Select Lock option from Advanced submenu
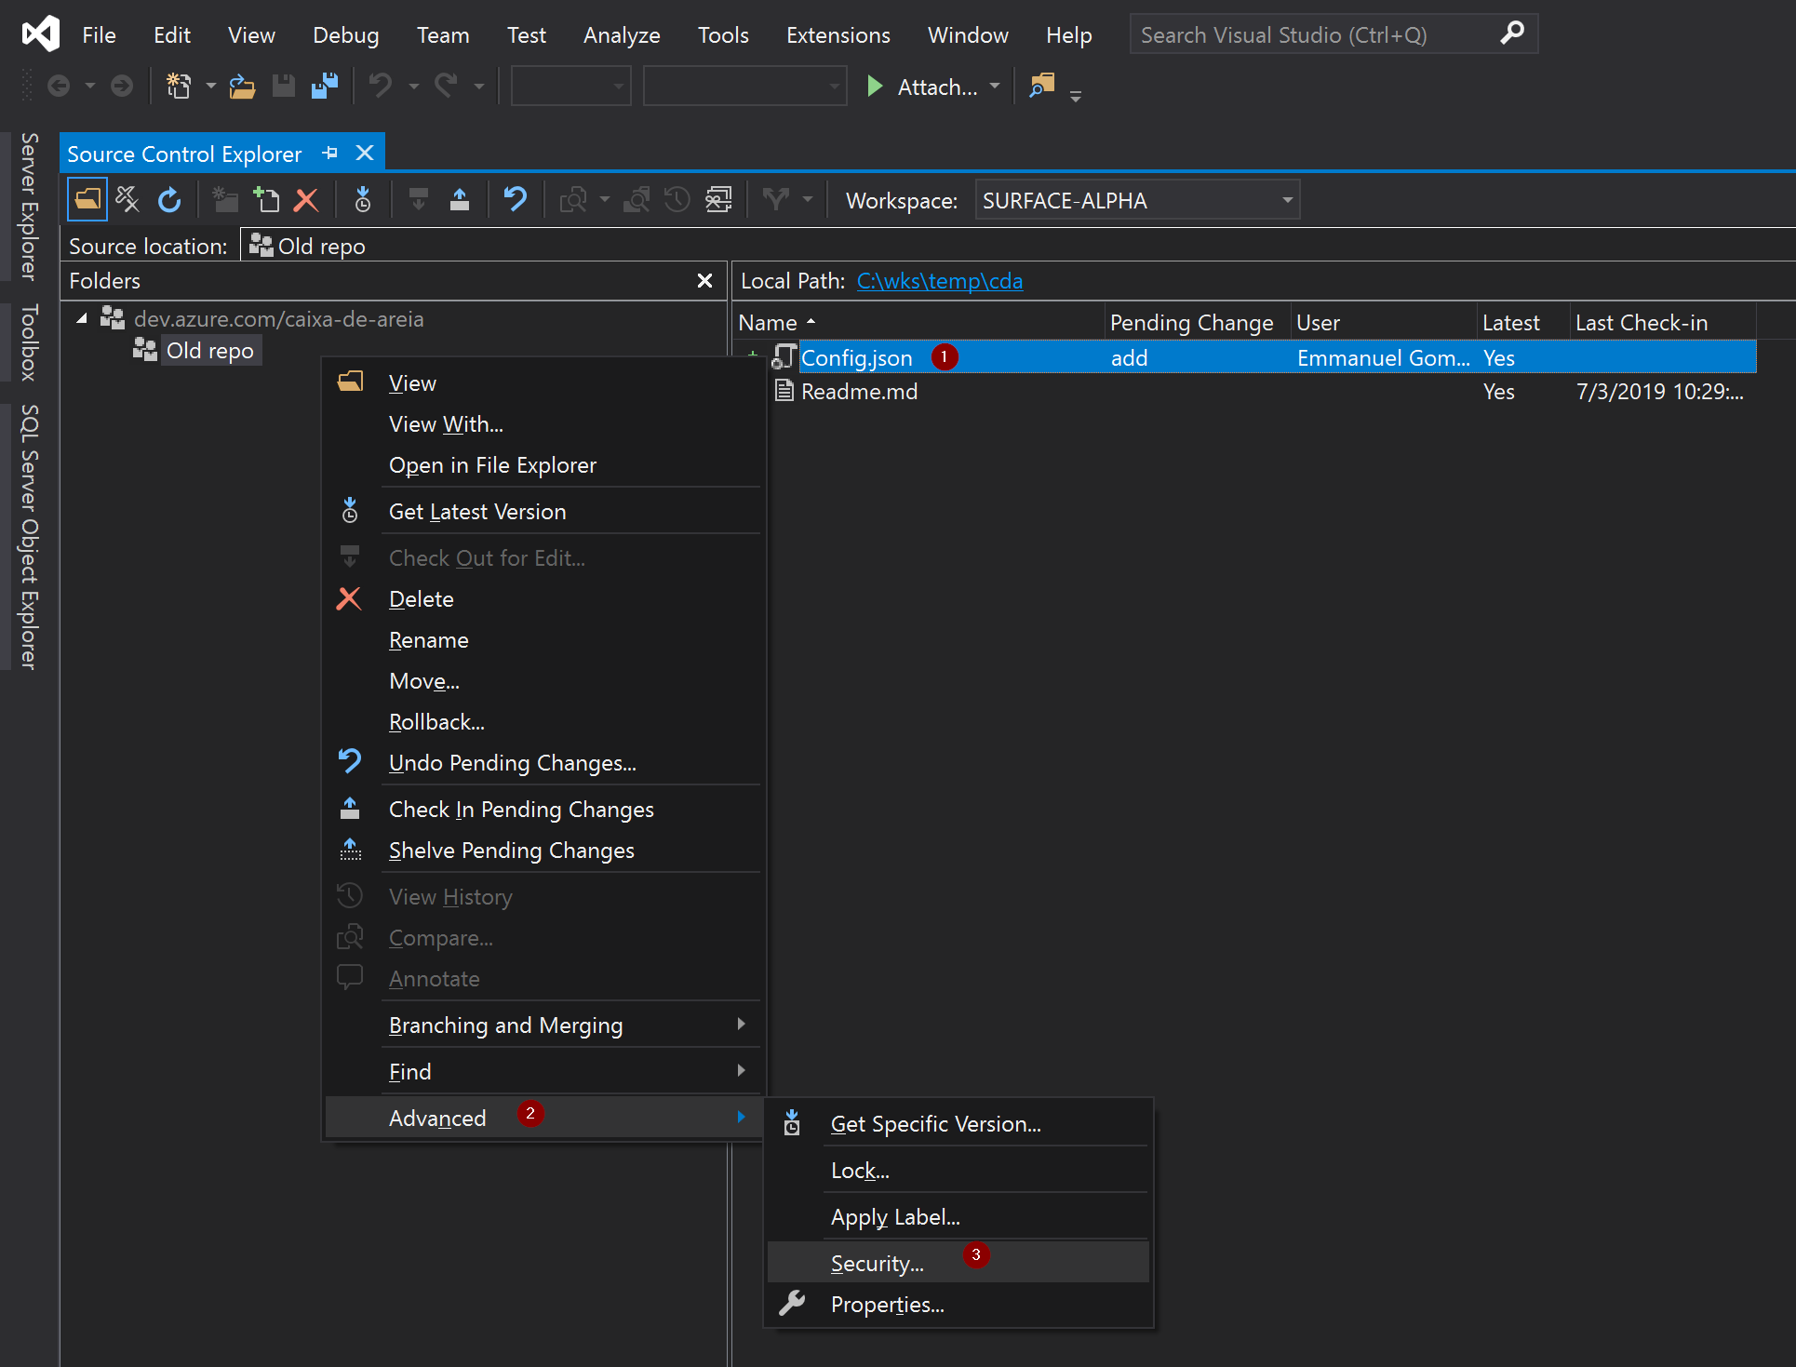This screenshot has height=1367, width=1796. coord(863,1171)
